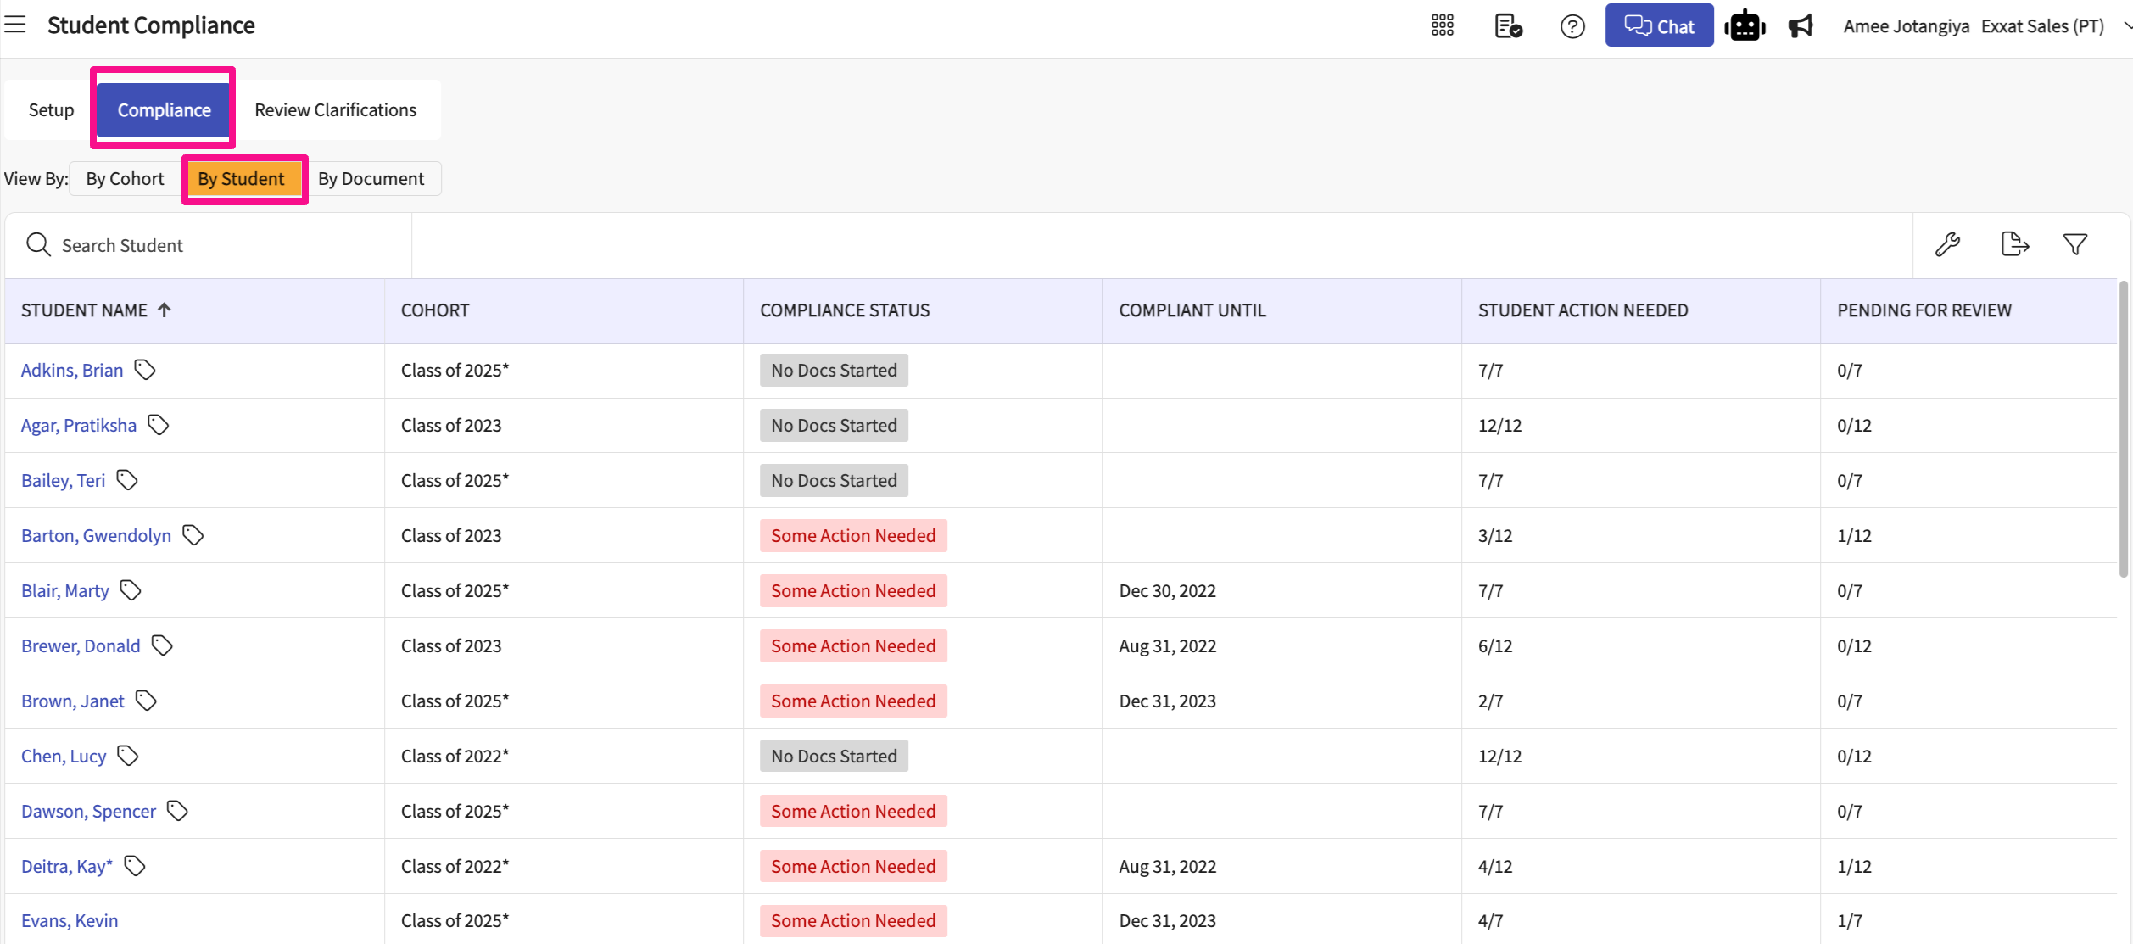Click the Chat button
This screenshot has height=944, width=2133.
tap(1658, 26)
